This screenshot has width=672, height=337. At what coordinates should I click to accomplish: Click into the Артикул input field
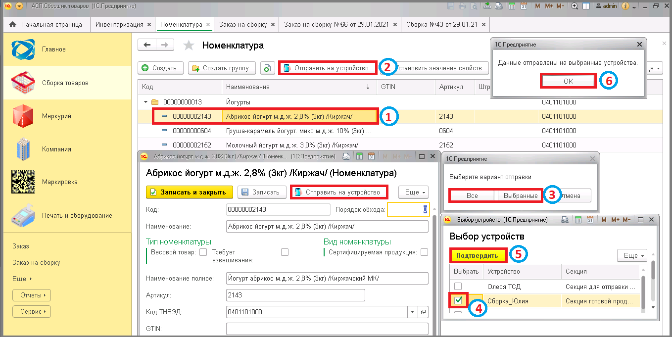(295, 295)
